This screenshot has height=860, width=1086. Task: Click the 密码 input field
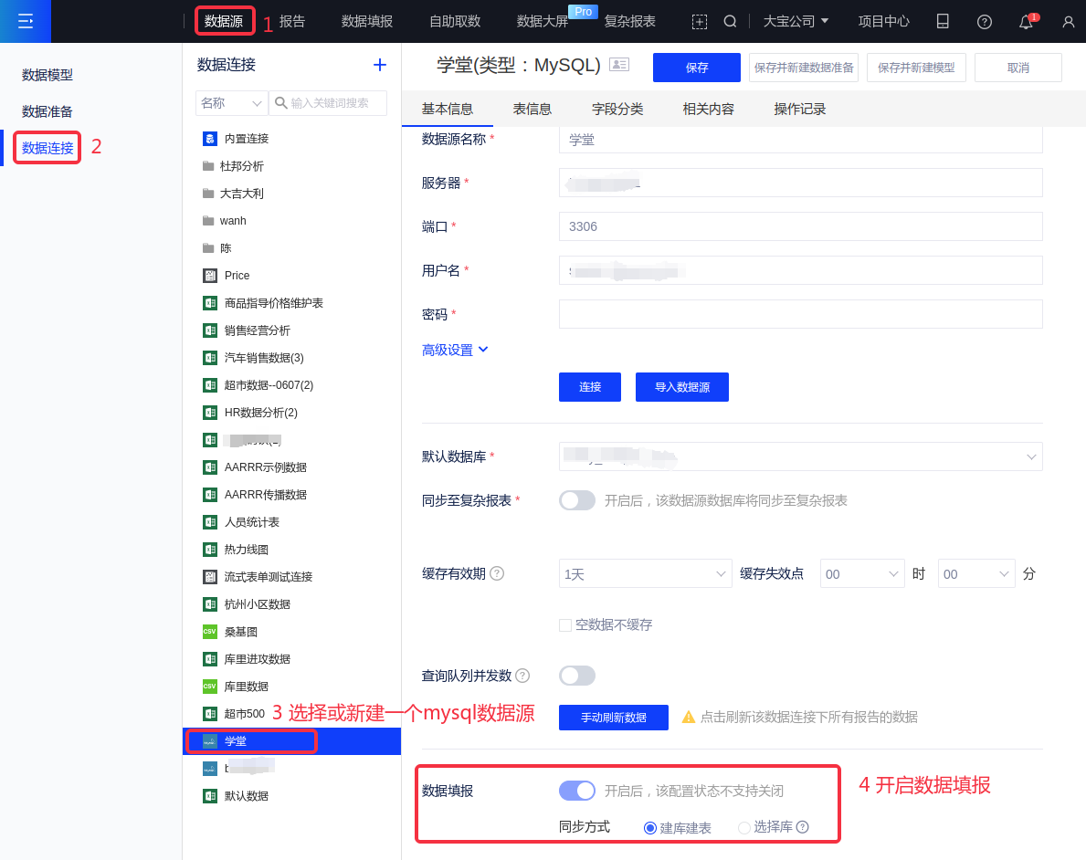[800, 314]
